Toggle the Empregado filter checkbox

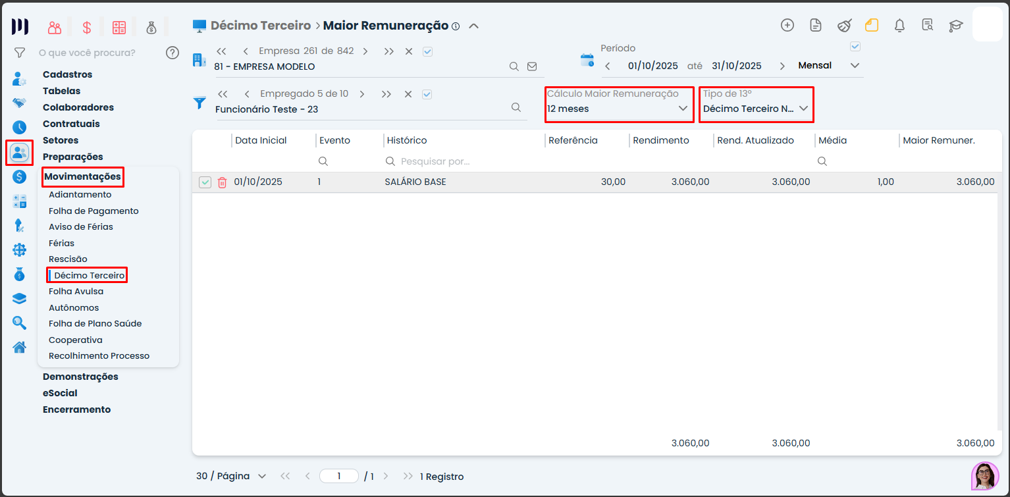tap(427, 94)
